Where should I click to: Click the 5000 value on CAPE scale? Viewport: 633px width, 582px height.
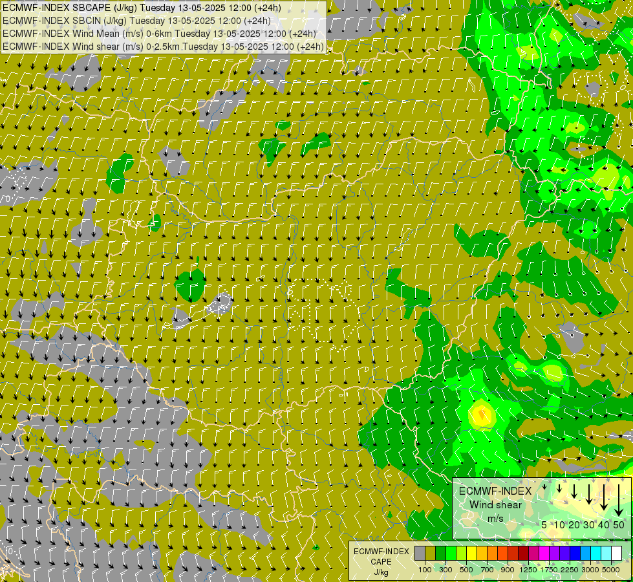(611, 570)
